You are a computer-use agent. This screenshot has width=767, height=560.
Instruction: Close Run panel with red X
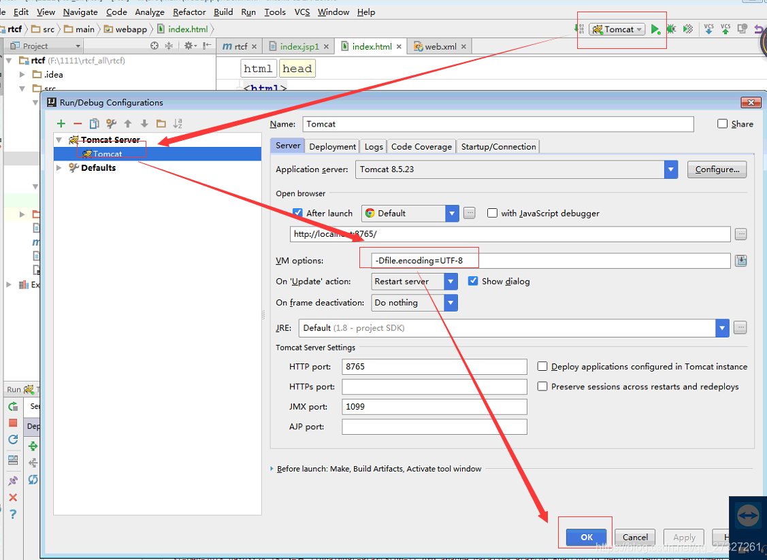point(13,497)
